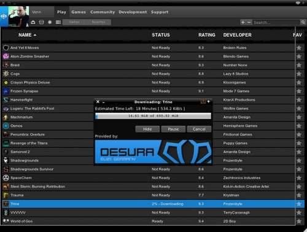
Task: Click the Penumbra: Overture game icon
Action: (6, 134)
